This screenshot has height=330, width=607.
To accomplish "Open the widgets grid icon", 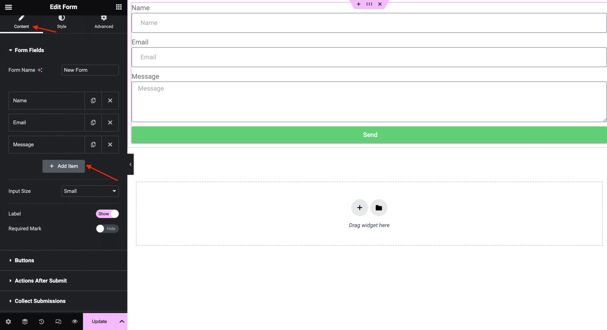I will 119,7.
